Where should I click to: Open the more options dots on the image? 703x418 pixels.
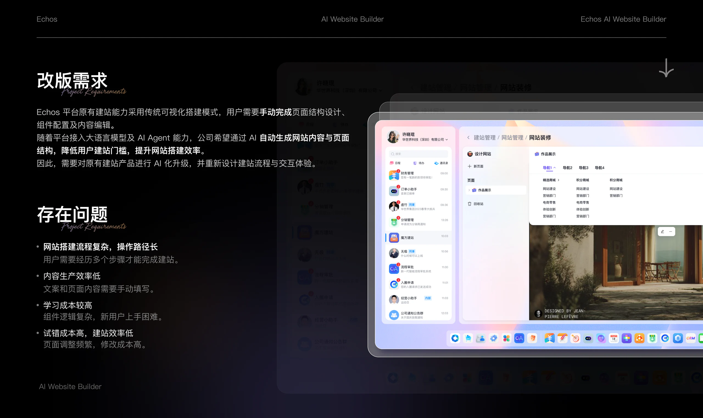click(671, 232)
